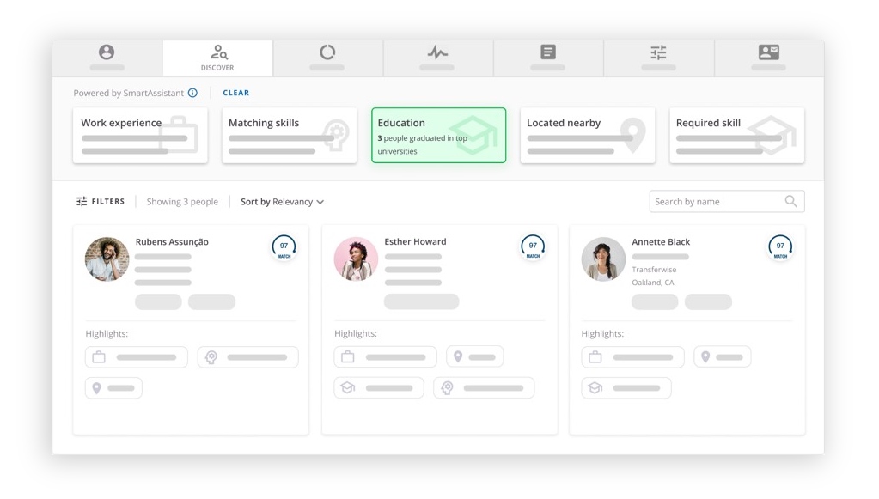Select the Discover tab
This screenshot has width=879, height=499.
pyautogui.click(x=217, y=58)
